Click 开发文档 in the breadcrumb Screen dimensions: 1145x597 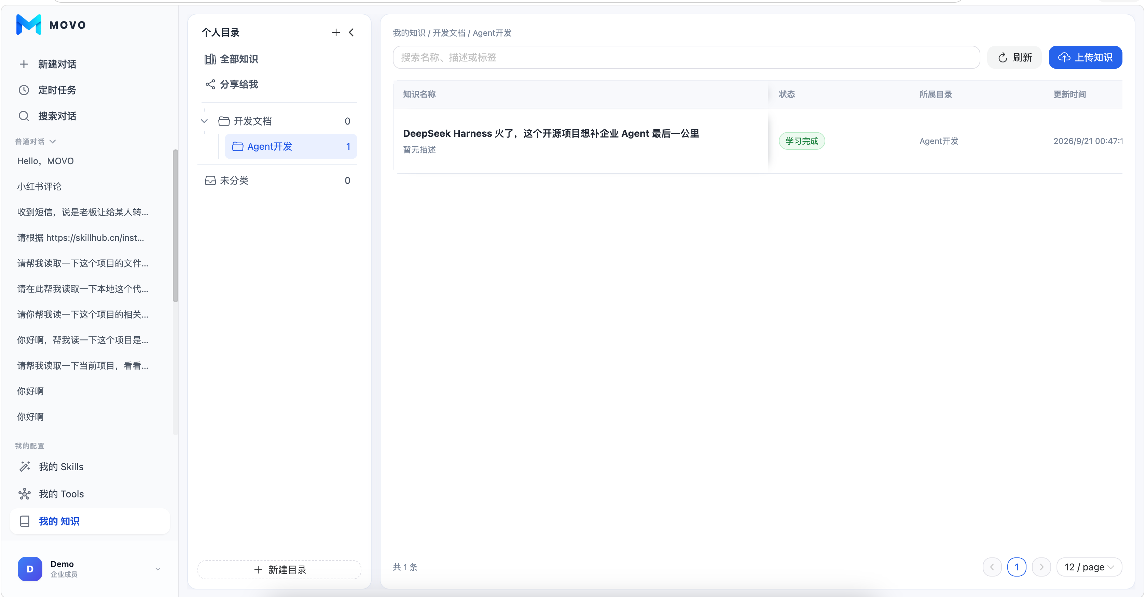449,33
